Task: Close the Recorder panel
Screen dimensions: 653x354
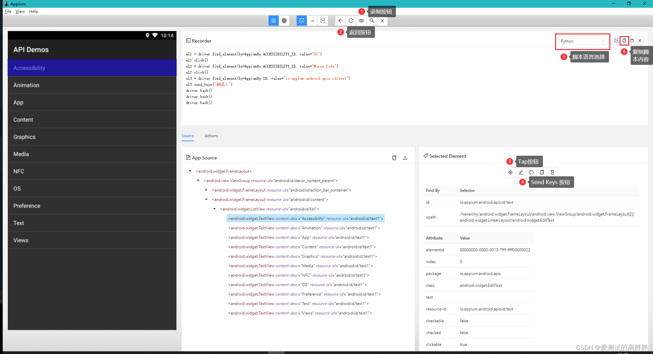Action: coord(640,41)
